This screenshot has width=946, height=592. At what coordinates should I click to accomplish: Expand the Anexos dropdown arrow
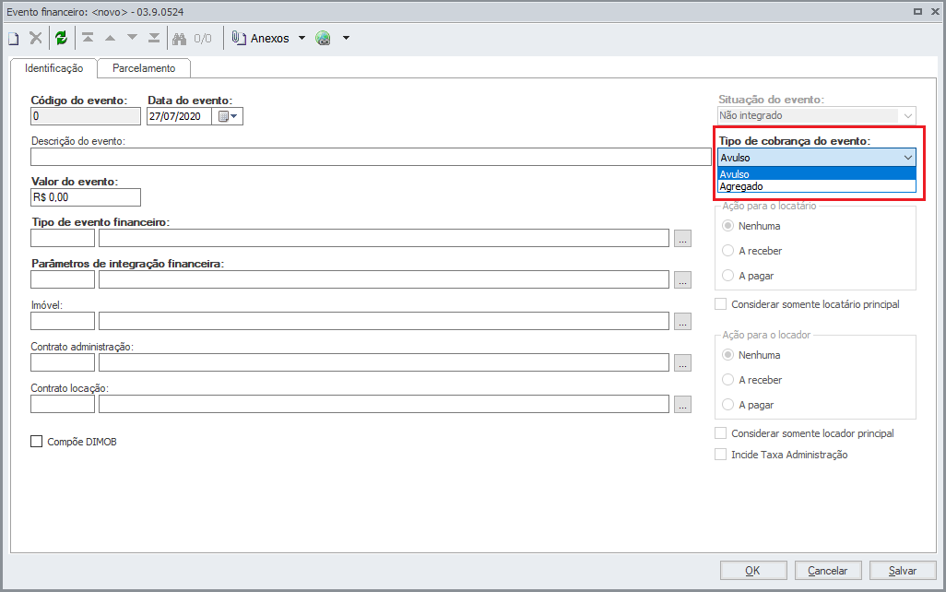click(302, 38)
